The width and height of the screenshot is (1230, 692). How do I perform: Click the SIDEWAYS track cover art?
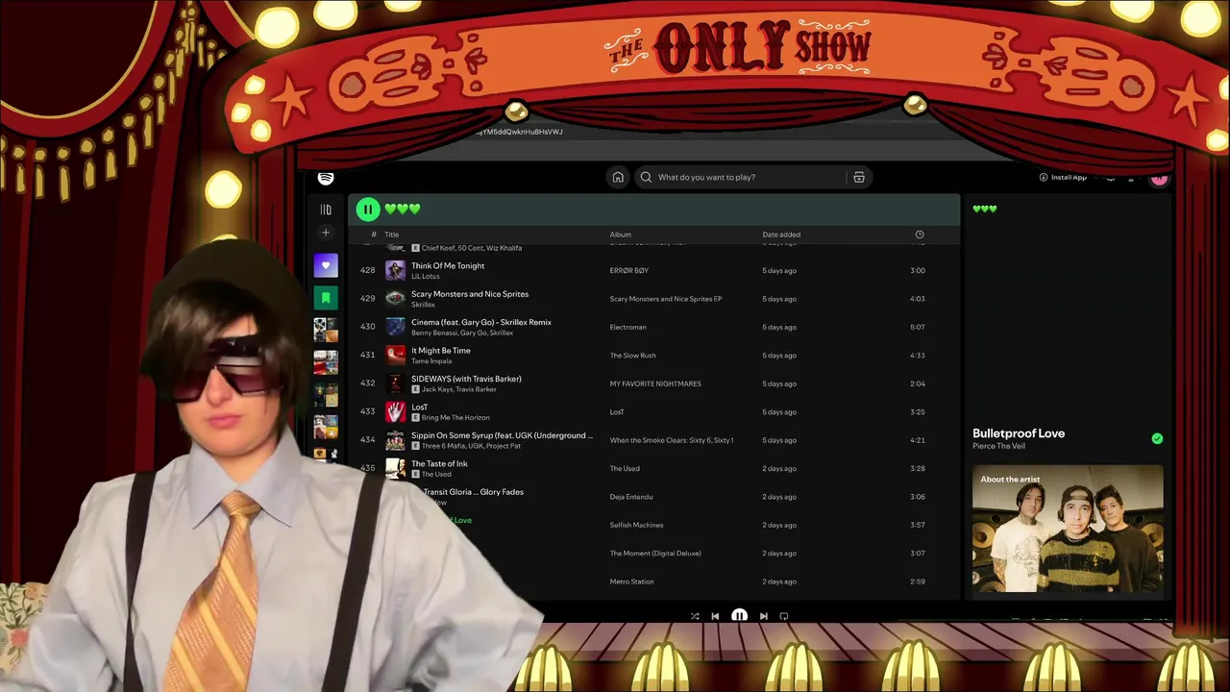(x=395, y=383)
